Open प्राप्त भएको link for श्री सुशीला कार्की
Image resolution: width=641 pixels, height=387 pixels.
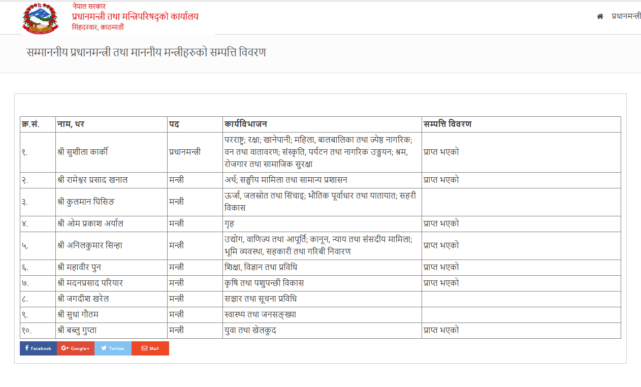pos(441,152)
